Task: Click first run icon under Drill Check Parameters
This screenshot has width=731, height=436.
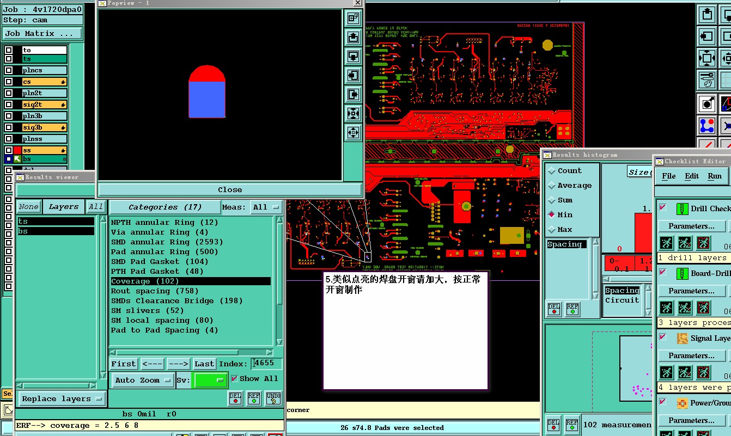Action: (666, 242)
